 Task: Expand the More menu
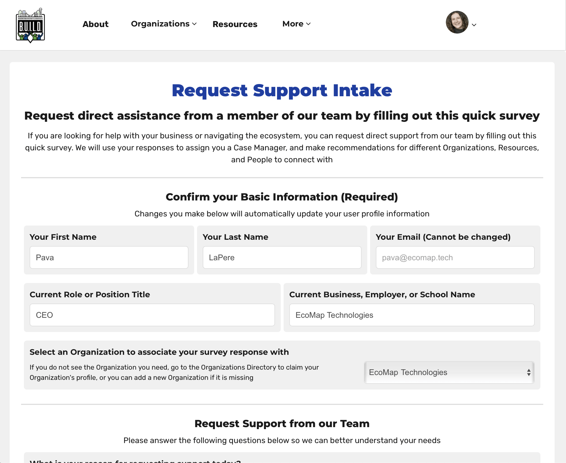(x=296, y=24)
